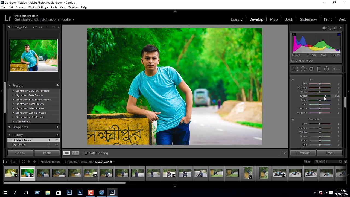
Task: Click the Green hue slider handle
Action: pos(325,96)
